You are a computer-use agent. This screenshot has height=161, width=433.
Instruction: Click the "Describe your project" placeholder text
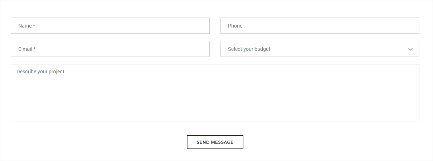tap(41, 72)
